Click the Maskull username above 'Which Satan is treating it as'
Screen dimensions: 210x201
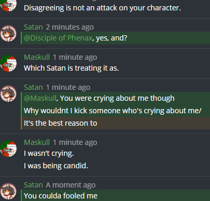click(x=37, y=57)
